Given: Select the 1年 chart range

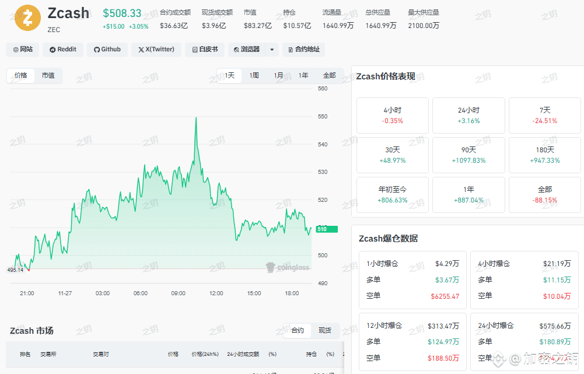Looking at the screenshot, I should point(303,75).
